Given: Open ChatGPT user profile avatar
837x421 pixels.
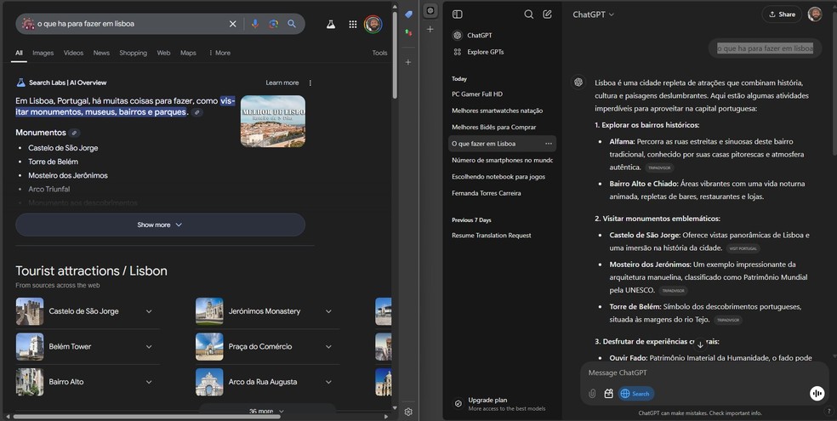Looking at the screenshot, I should tap(815, 14).
